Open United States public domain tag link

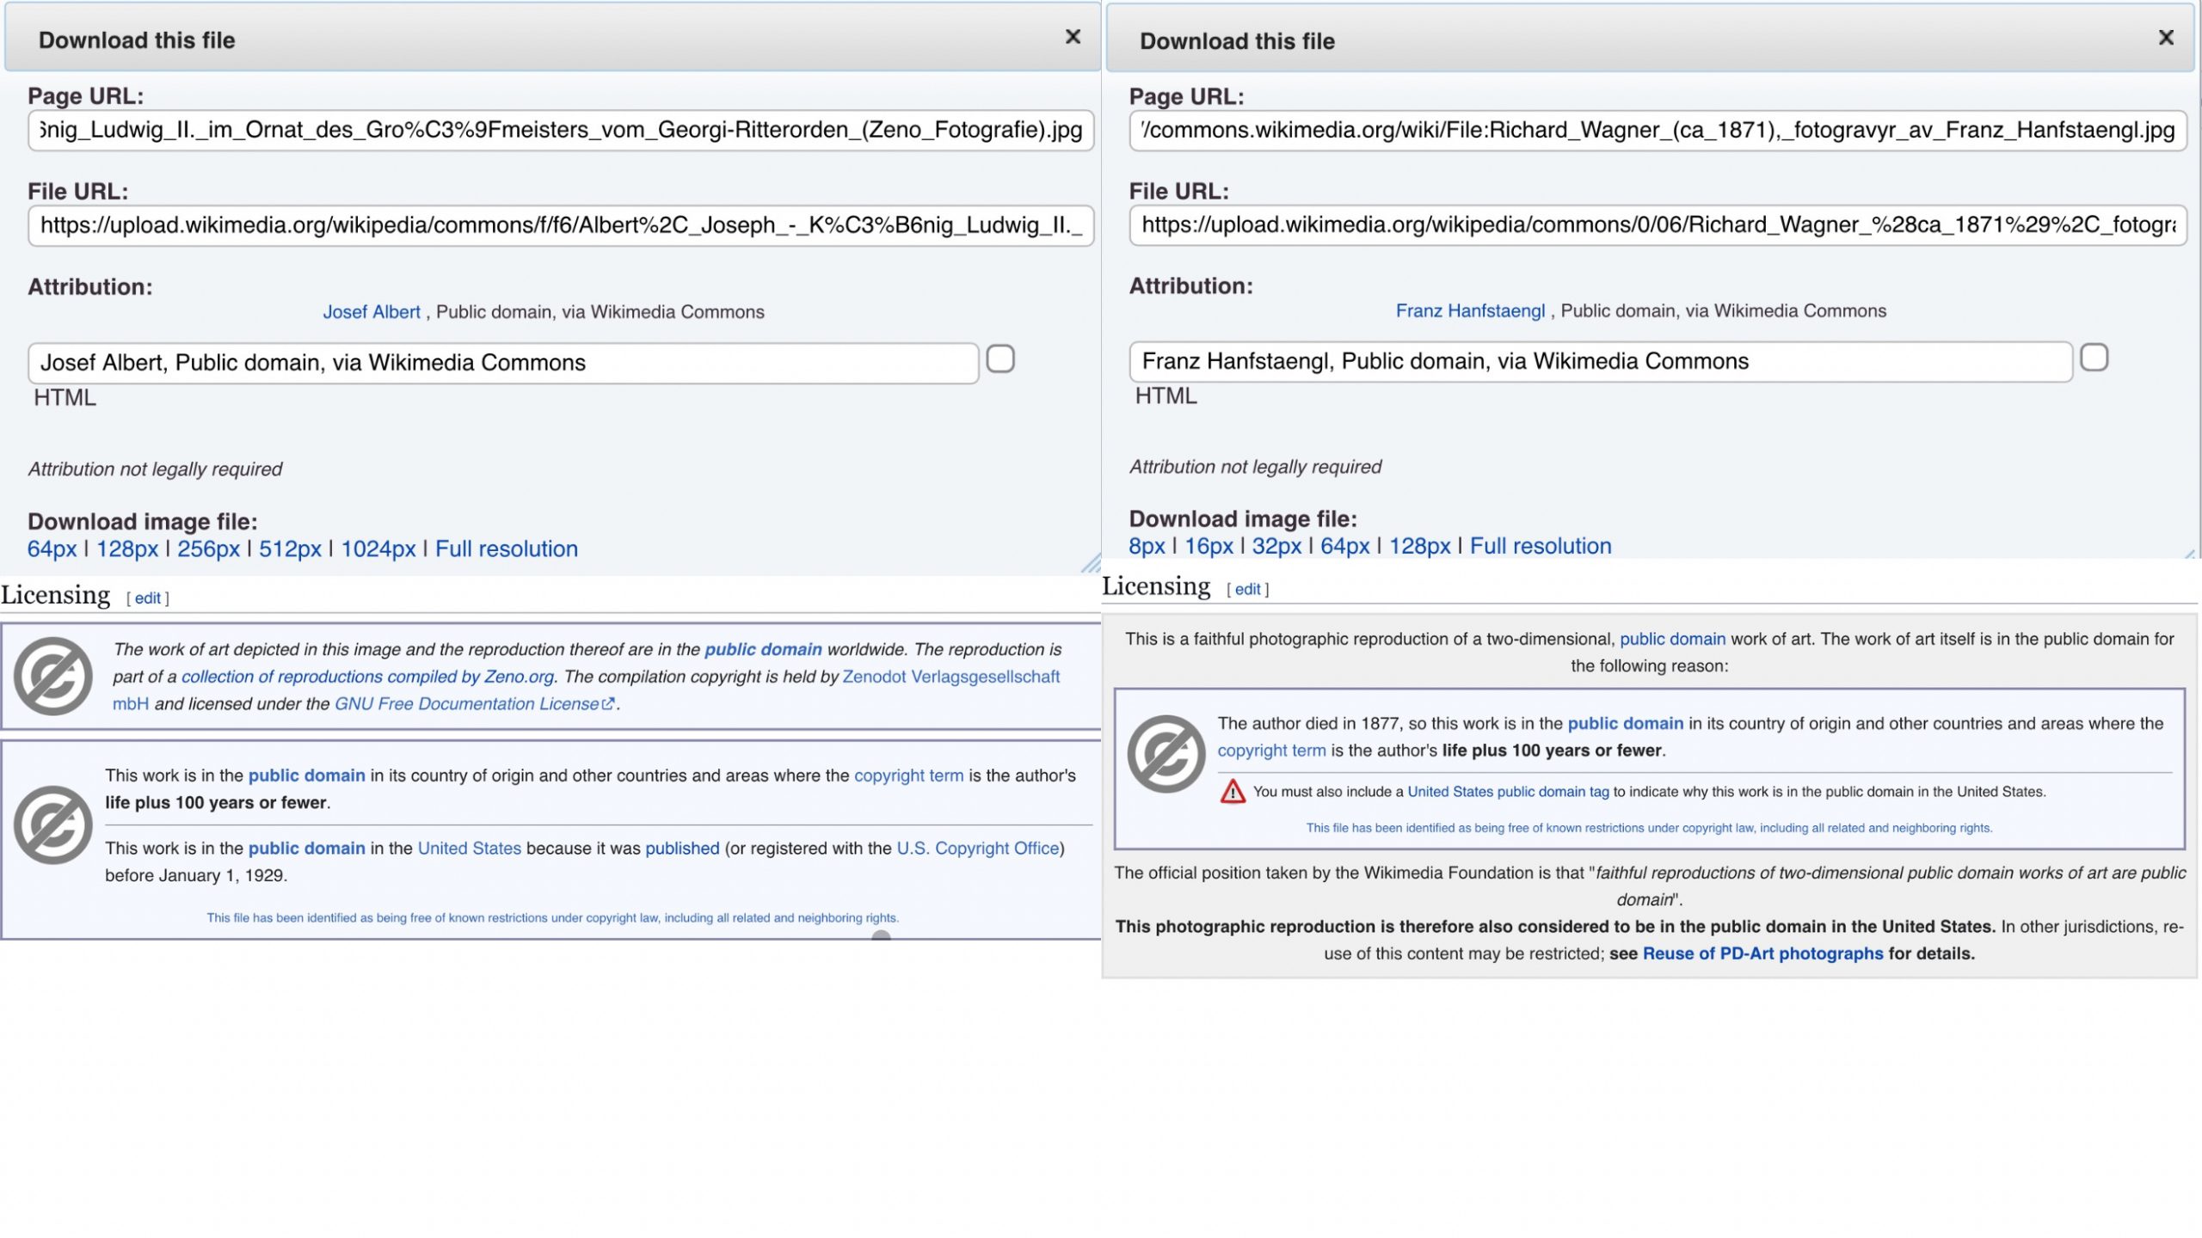[1508, 792]
